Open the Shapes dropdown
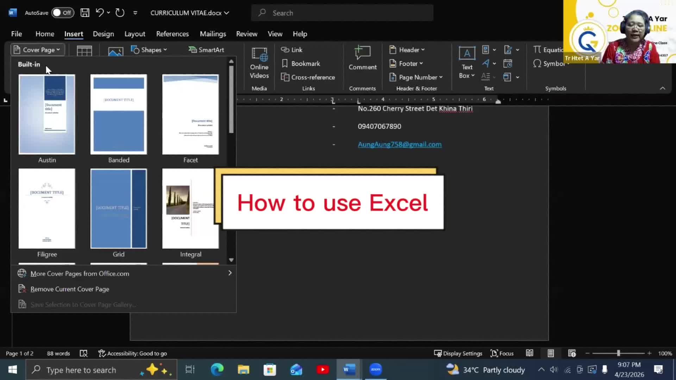Viewport: 676px width, 380px height. click(x=149, y=50)
